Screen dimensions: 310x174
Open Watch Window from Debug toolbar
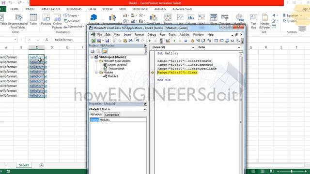(x=227, y=41)
